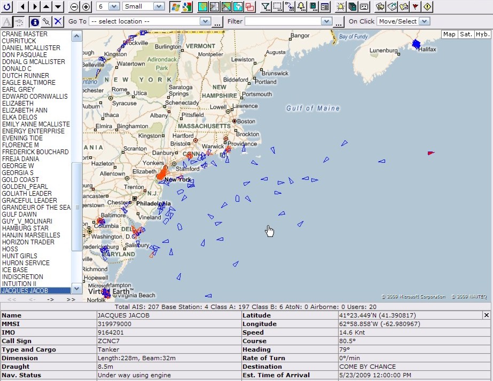Pan the map up with the arrow

tap(46, 6)
